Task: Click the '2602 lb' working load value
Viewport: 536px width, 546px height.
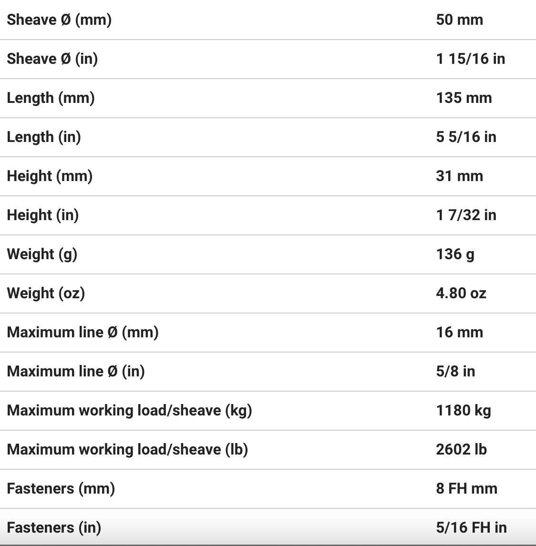Action: pyautogui.click(x=461, y=450)
